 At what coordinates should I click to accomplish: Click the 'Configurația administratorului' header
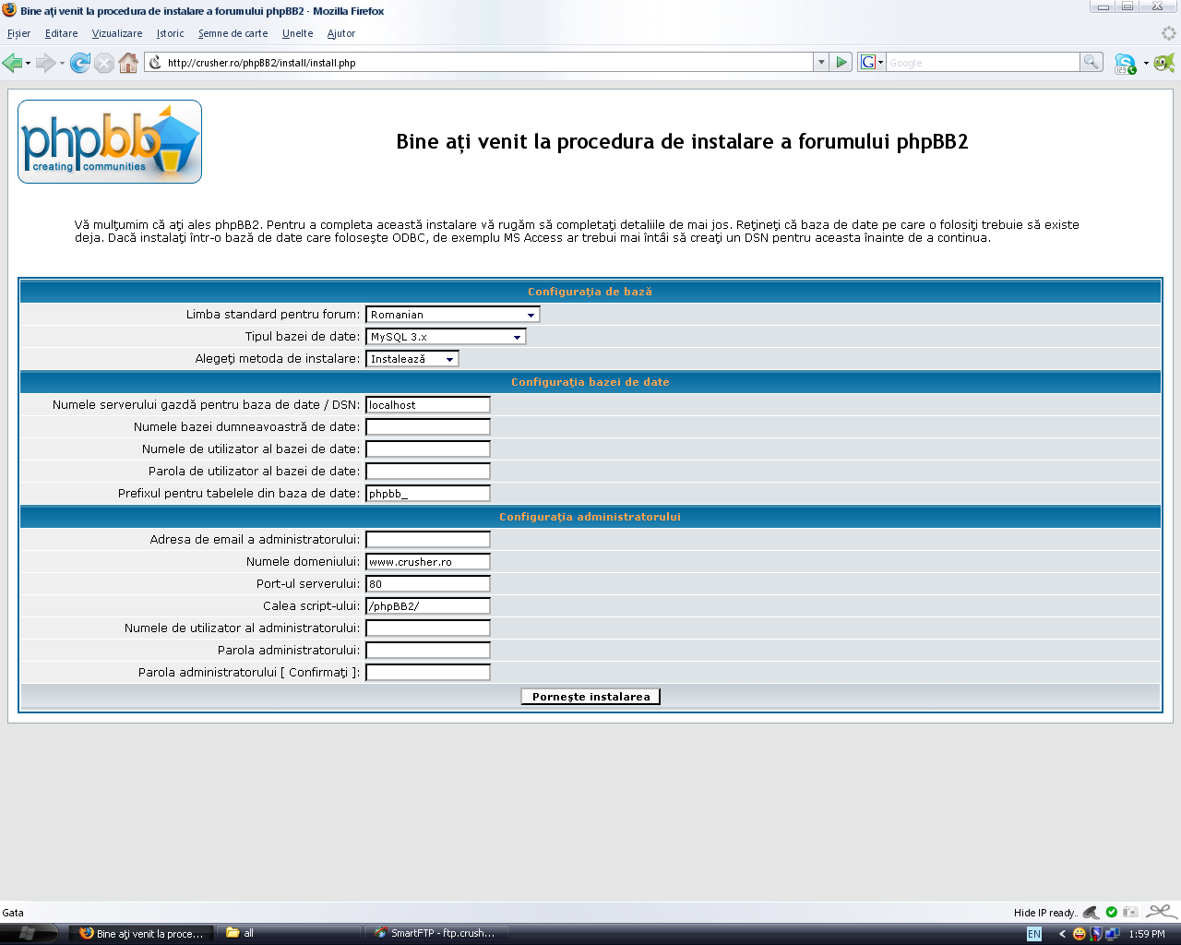[590, 517]
